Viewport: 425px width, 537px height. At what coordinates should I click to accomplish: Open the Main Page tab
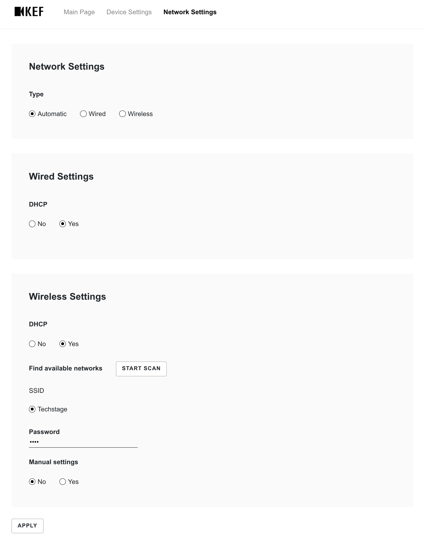click(x=79, y=12)
